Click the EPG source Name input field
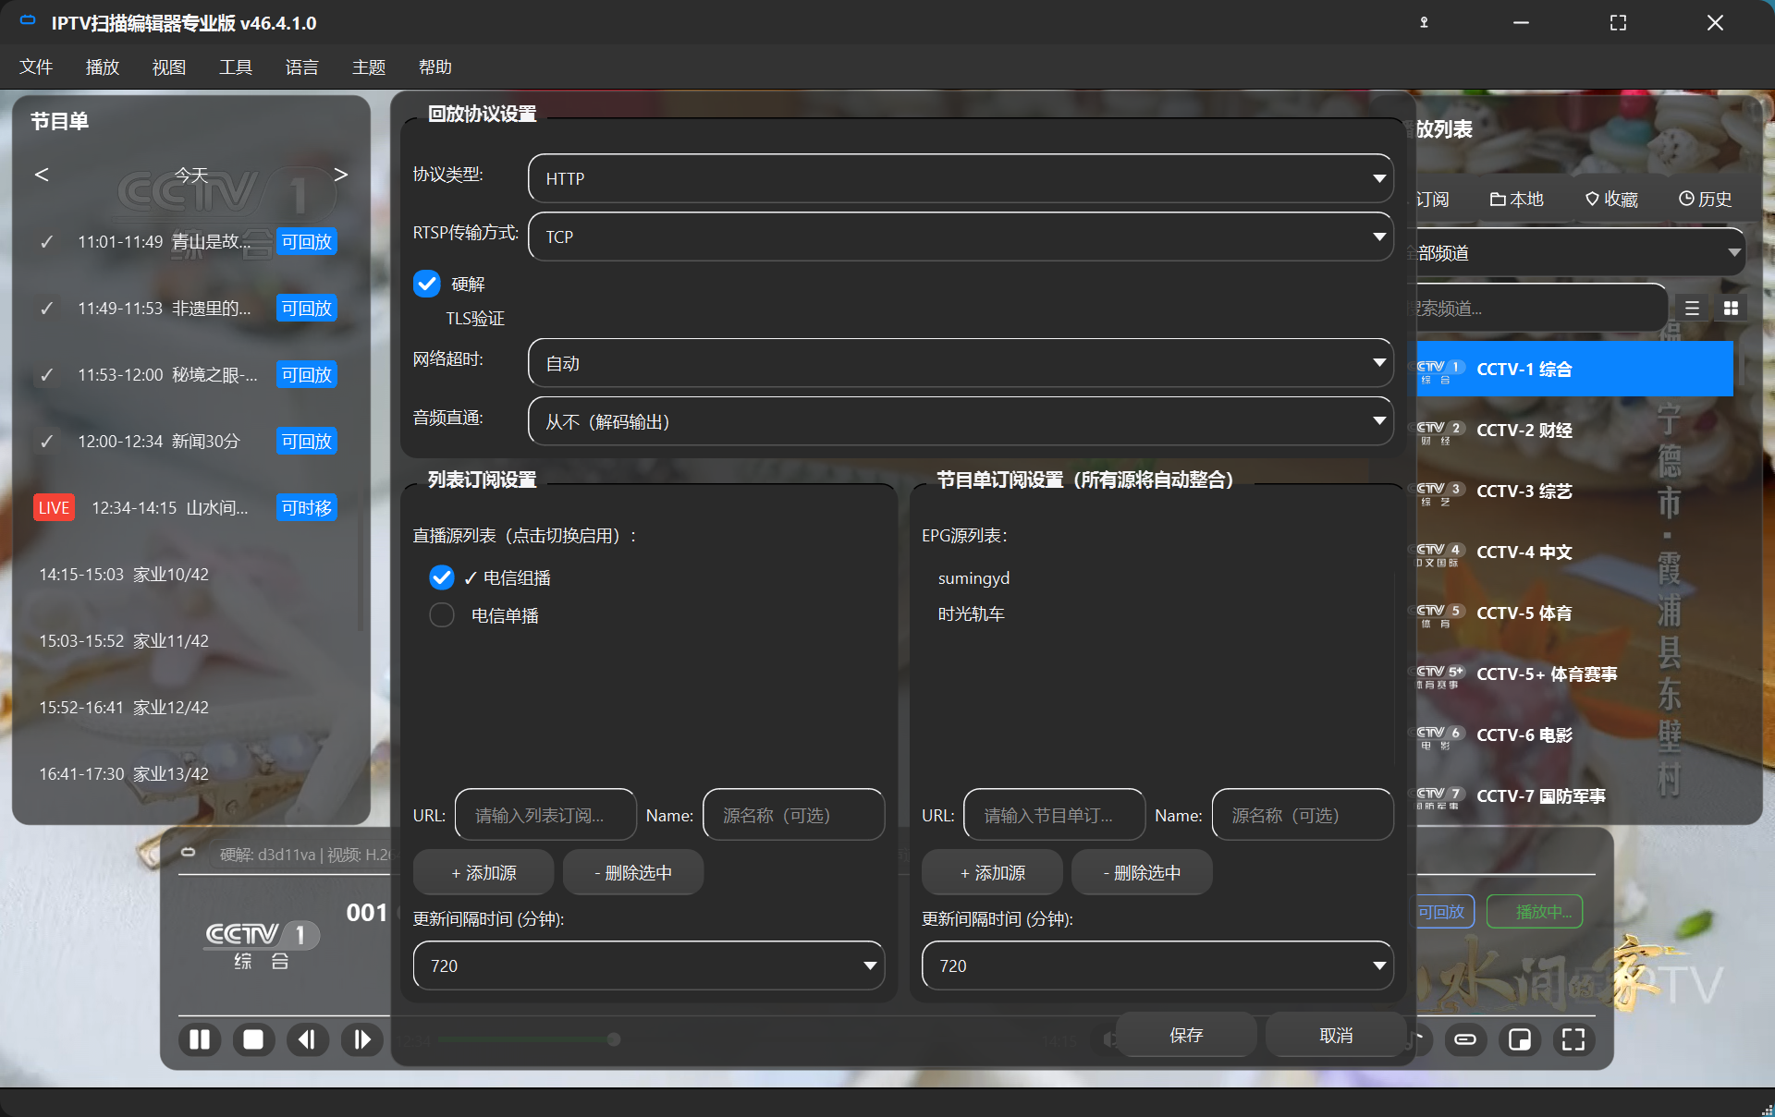 tap(1303, 815)
